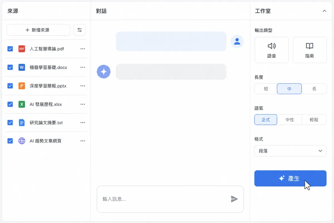Select the 人工智慧導論.pdf file name
Image resolution: width=334 pixels, height=223 pixels.
pyautogui.click(x=47, y=49)
